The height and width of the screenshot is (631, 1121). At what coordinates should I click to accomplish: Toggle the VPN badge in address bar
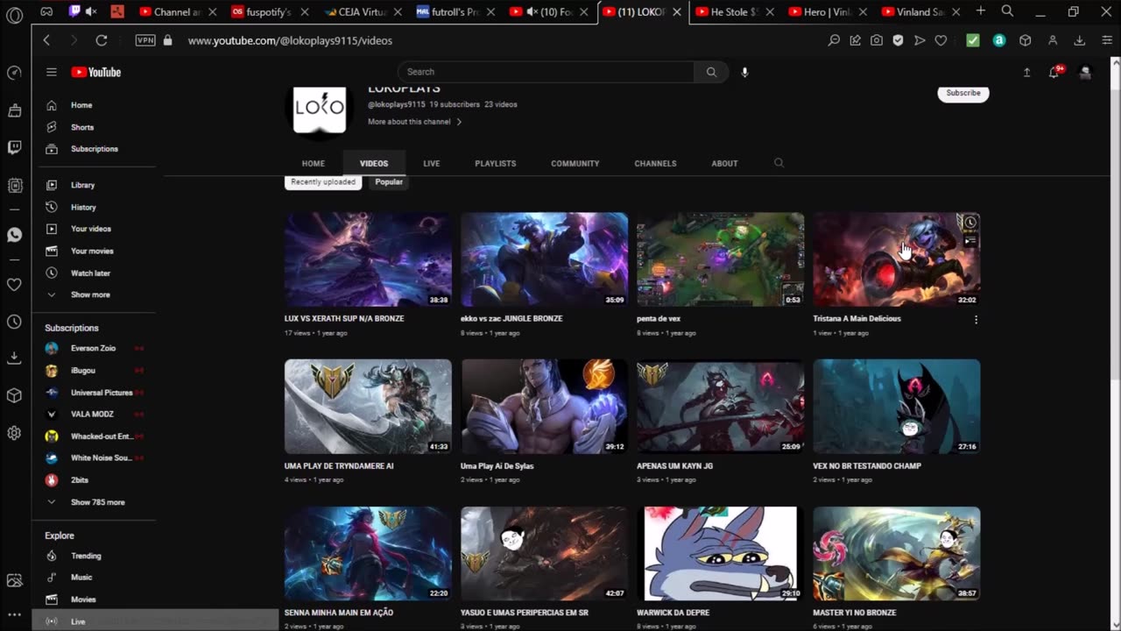145,40
